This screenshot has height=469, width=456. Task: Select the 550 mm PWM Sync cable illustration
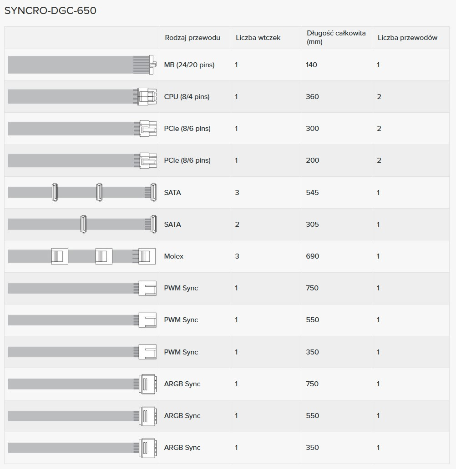click(82, 320)
